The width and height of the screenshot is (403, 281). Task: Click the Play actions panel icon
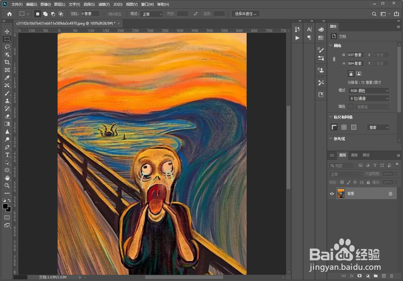[x=297, y=38]
